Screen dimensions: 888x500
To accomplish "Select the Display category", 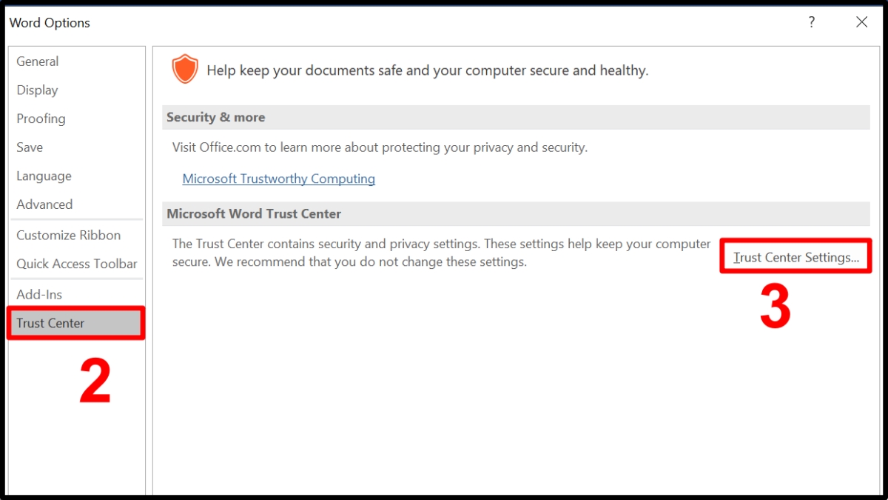I will pos(37,90).
